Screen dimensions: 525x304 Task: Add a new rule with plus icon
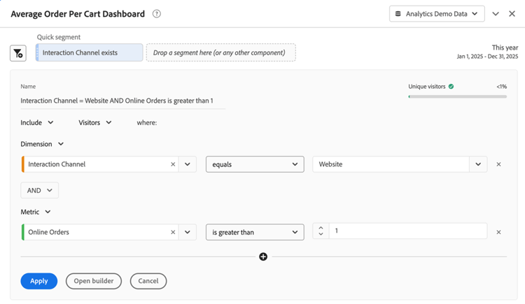263,256
